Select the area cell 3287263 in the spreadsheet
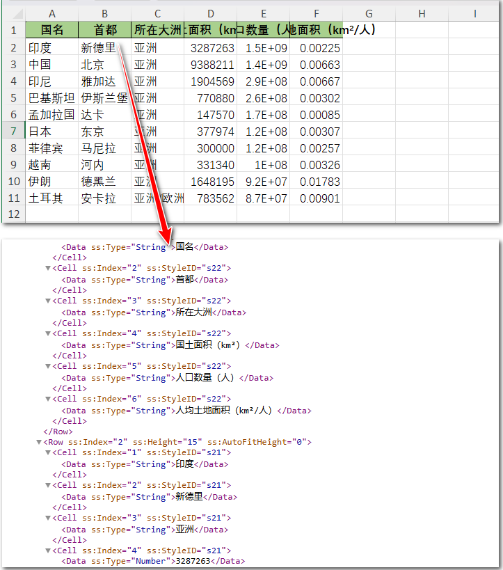The width and height of the screenshot is (503, 570). 210,48
